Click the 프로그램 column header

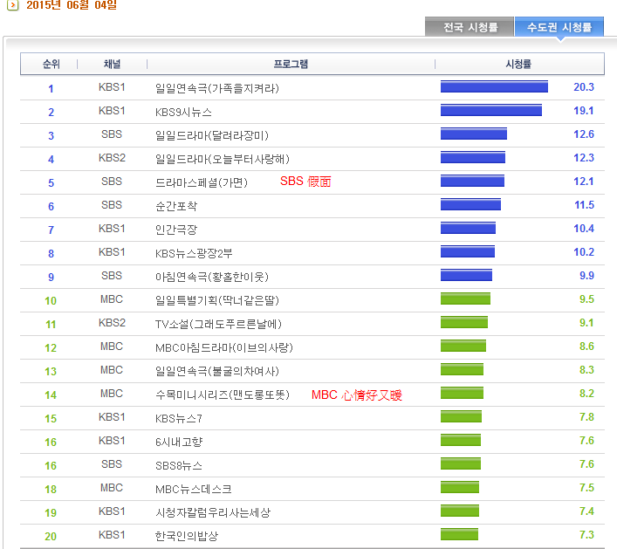(291, 64)
